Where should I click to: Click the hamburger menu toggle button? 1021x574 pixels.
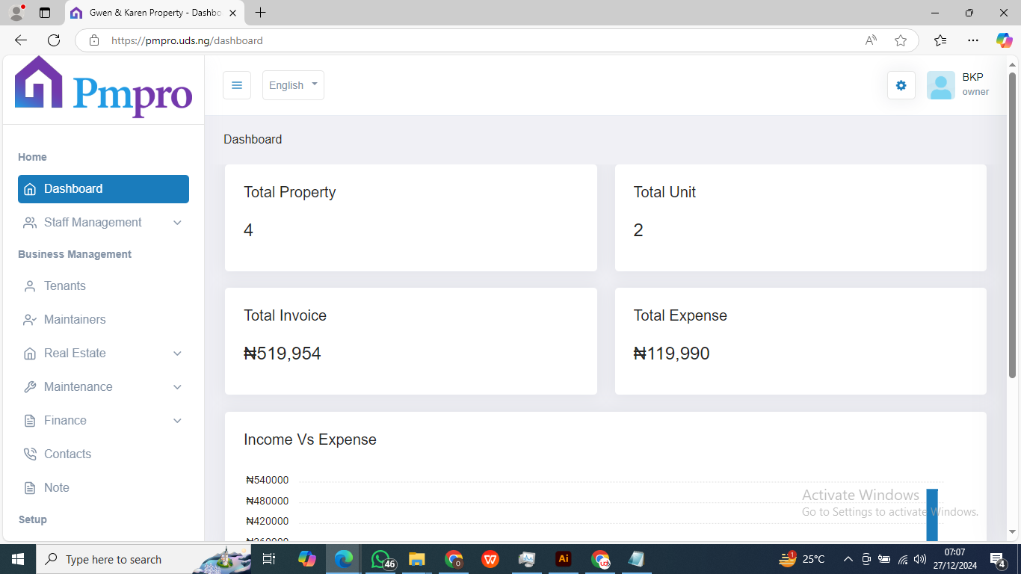point(237,85)
